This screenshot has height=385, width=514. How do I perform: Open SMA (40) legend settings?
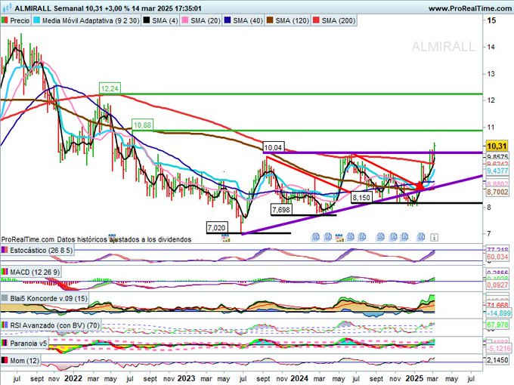243,20
